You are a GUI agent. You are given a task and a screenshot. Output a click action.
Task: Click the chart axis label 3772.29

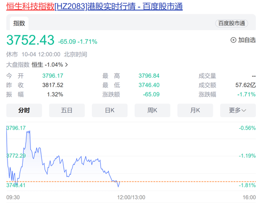point(16,156)
